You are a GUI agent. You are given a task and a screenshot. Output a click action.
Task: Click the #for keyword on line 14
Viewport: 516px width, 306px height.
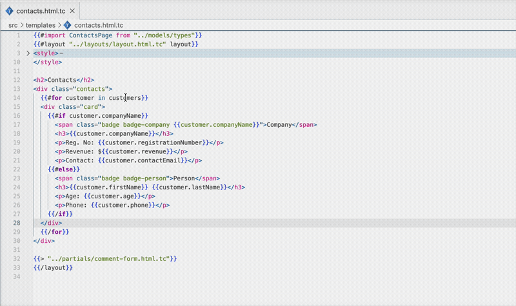coord(55,98)
